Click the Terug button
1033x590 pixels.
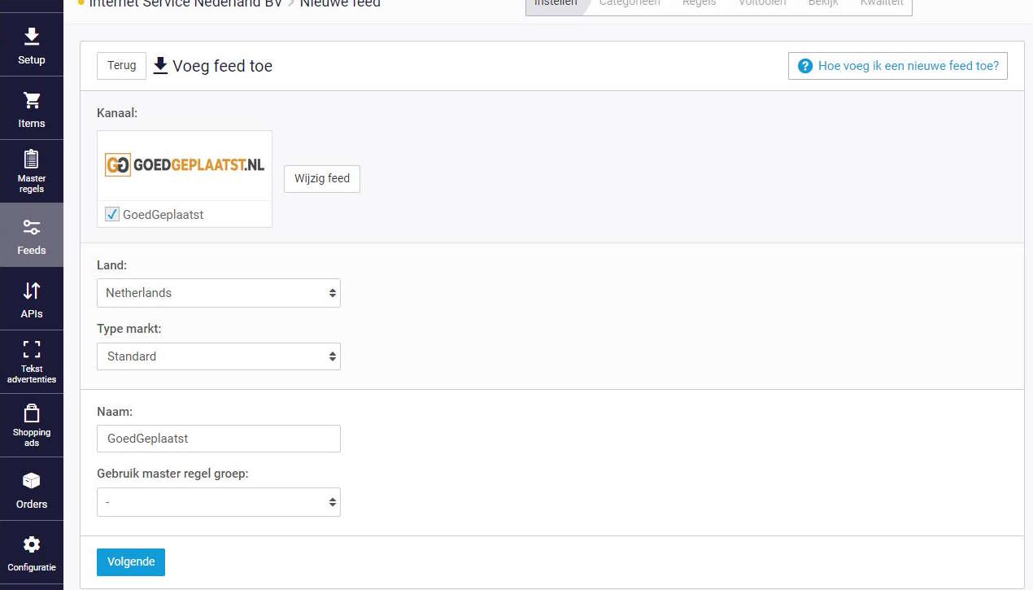click(x=121, y=66)
